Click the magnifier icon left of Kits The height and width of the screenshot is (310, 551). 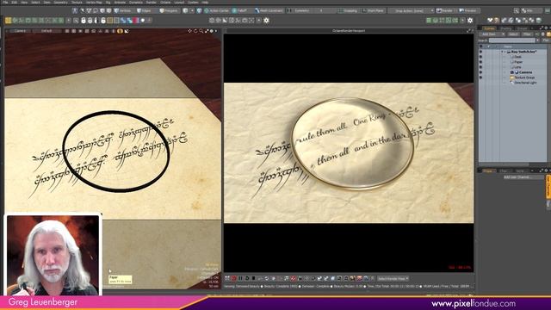517,10
